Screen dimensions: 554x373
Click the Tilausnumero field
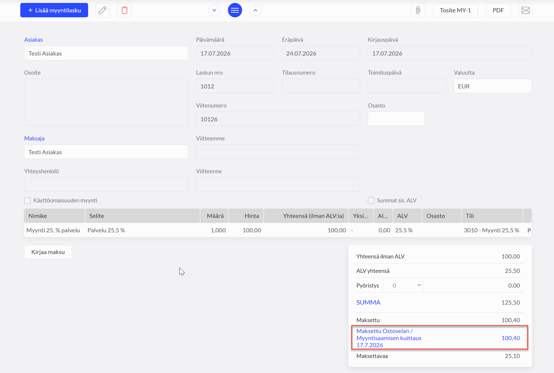(321, 86)
